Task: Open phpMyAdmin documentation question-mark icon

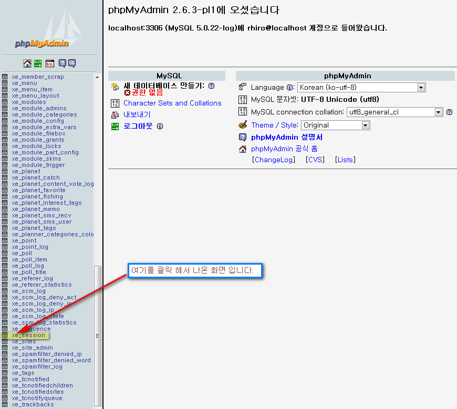Action: point(63,63)
